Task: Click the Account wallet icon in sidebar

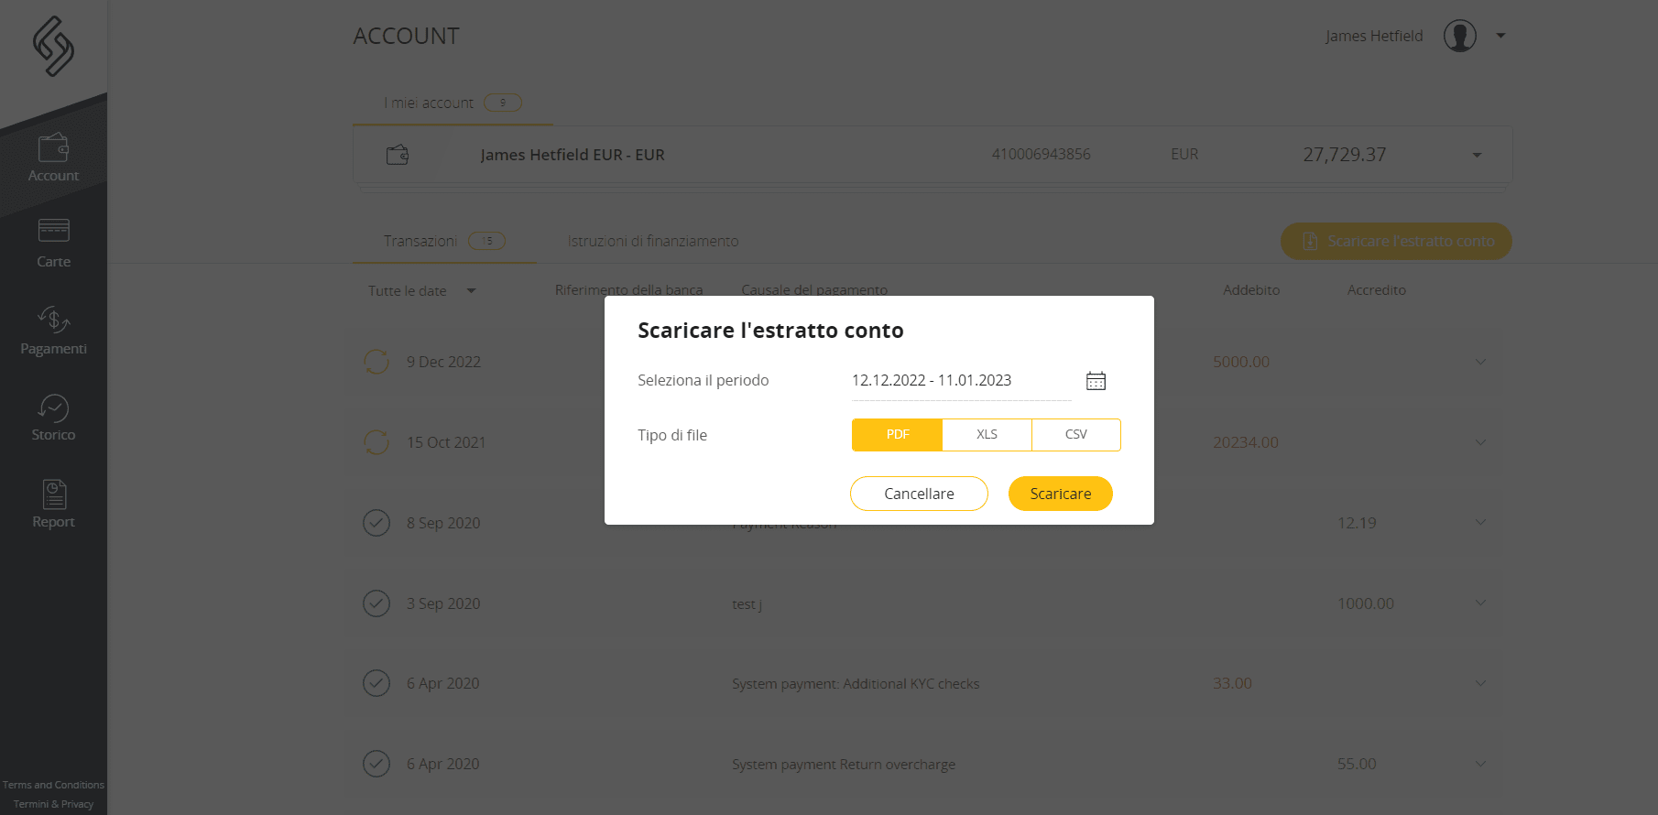Action: pyautogui.click(x=53, y=148)
